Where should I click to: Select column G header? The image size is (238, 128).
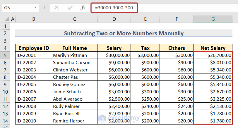click(x=213, y=19)
